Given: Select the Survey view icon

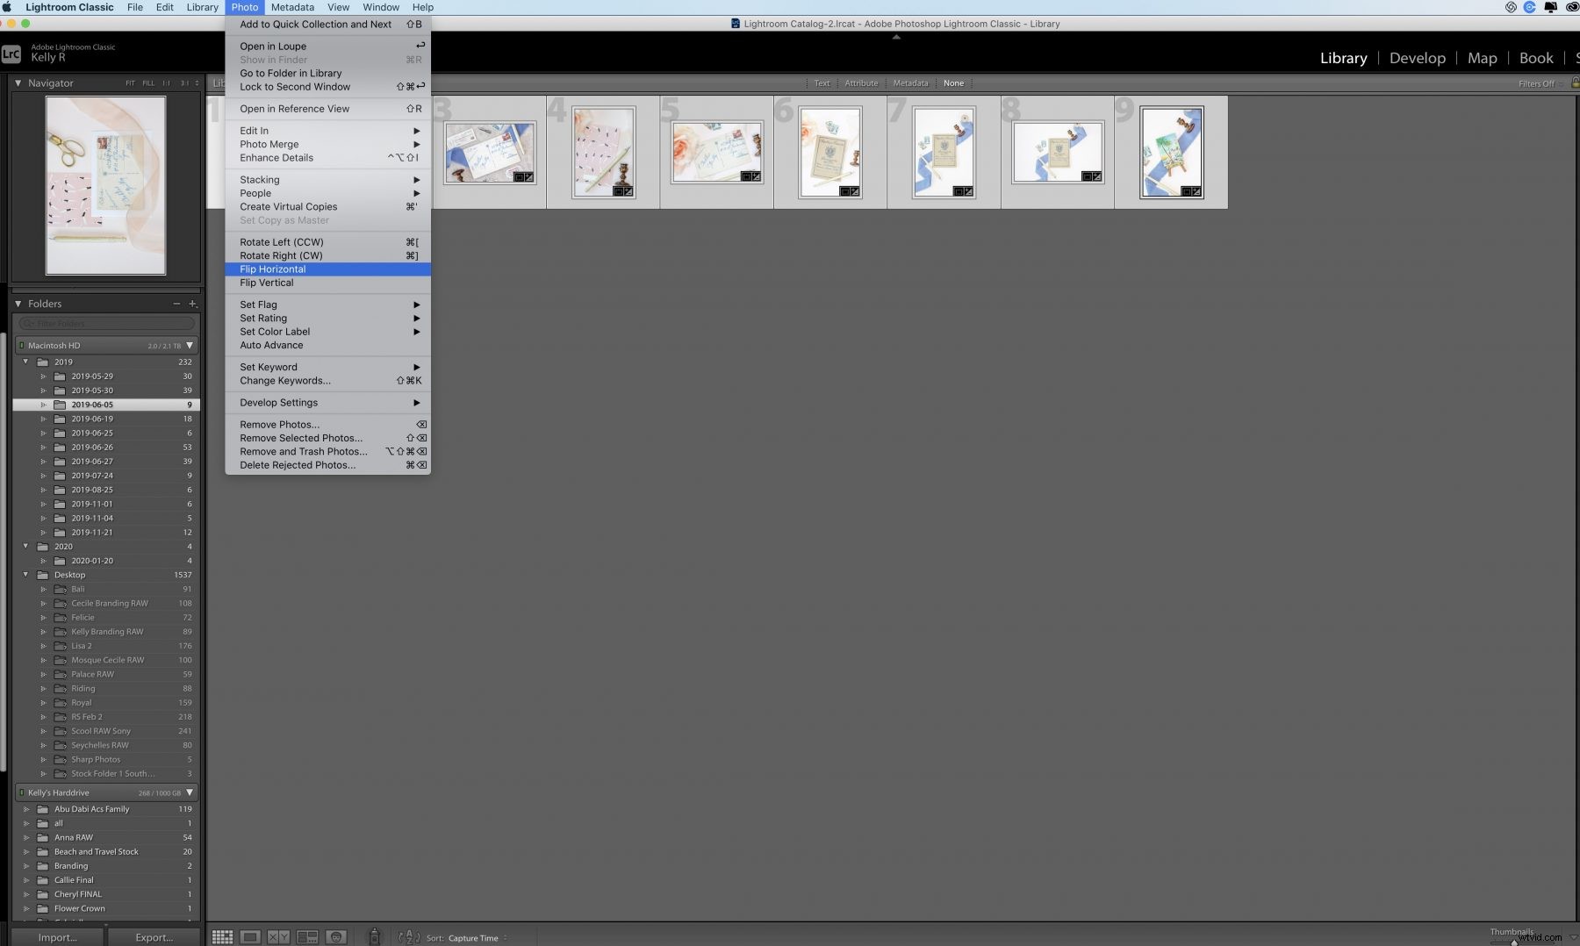Looking at the screenshot, I should coord(308,936).
